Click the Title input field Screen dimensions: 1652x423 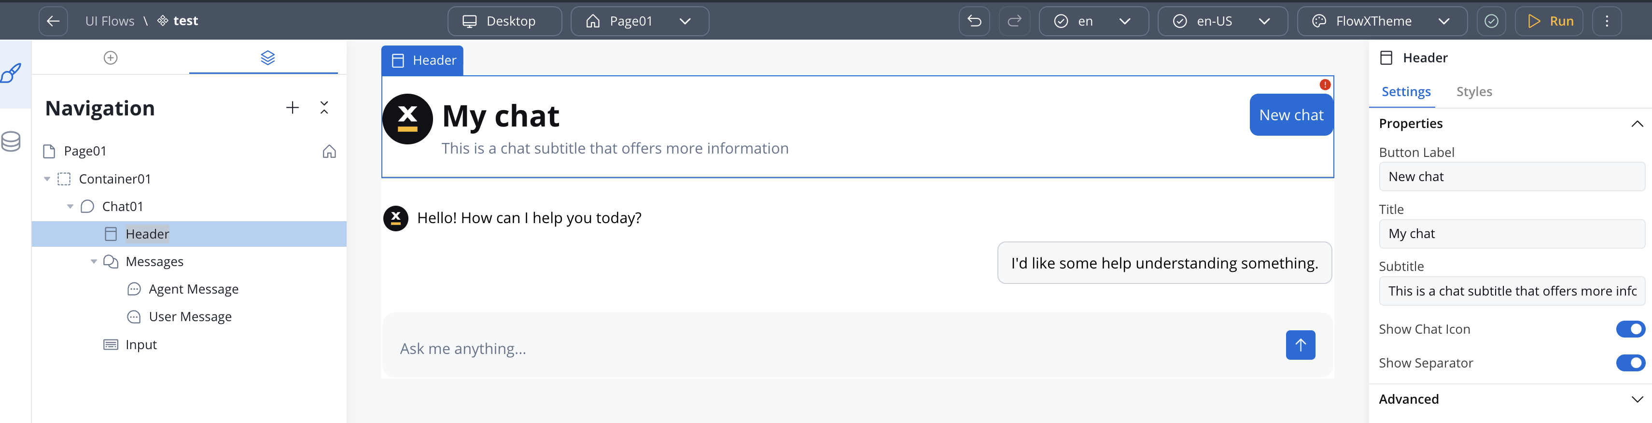[x=1511, y=234]
